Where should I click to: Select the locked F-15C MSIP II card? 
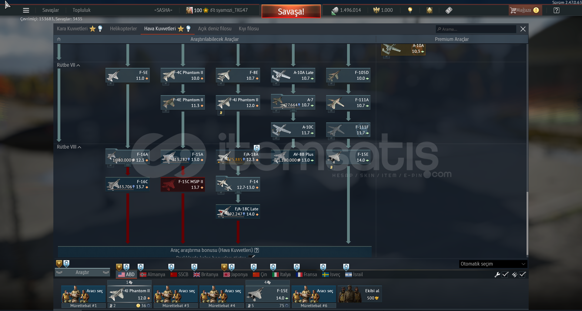(183, 185)
